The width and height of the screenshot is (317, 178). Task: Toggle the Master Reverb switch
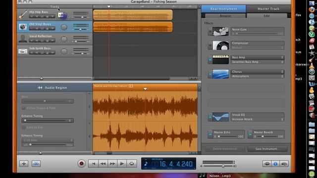click(250, 134)
